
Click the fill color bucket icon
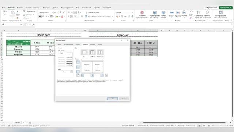point(57,16)
